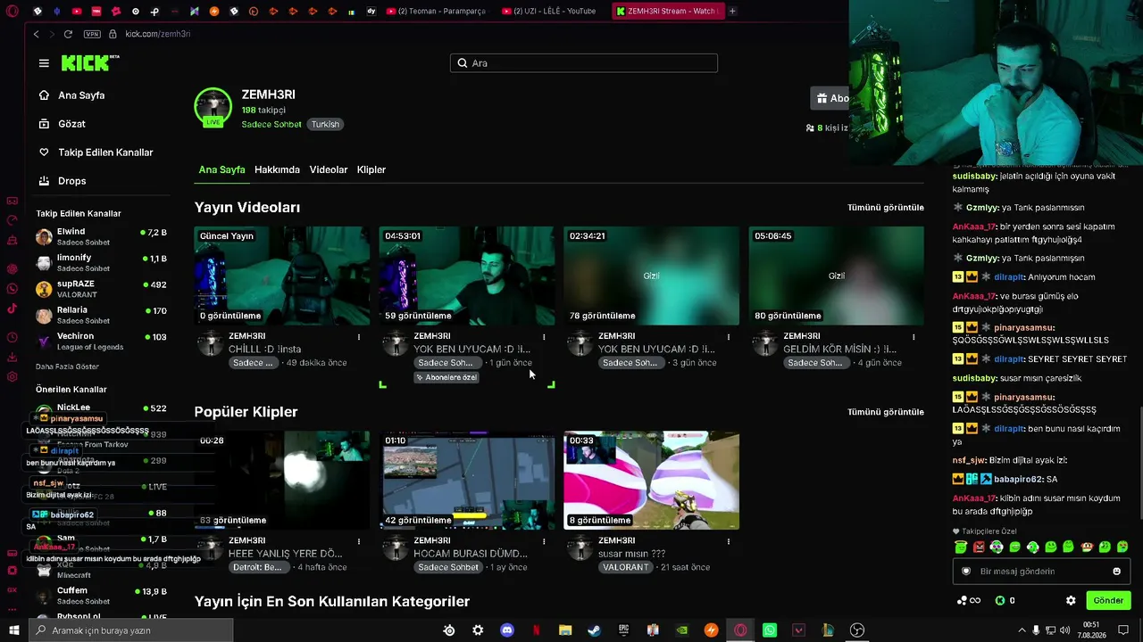
Task: Open Steam from the taskbar
Action: click(x=594, y=630)
